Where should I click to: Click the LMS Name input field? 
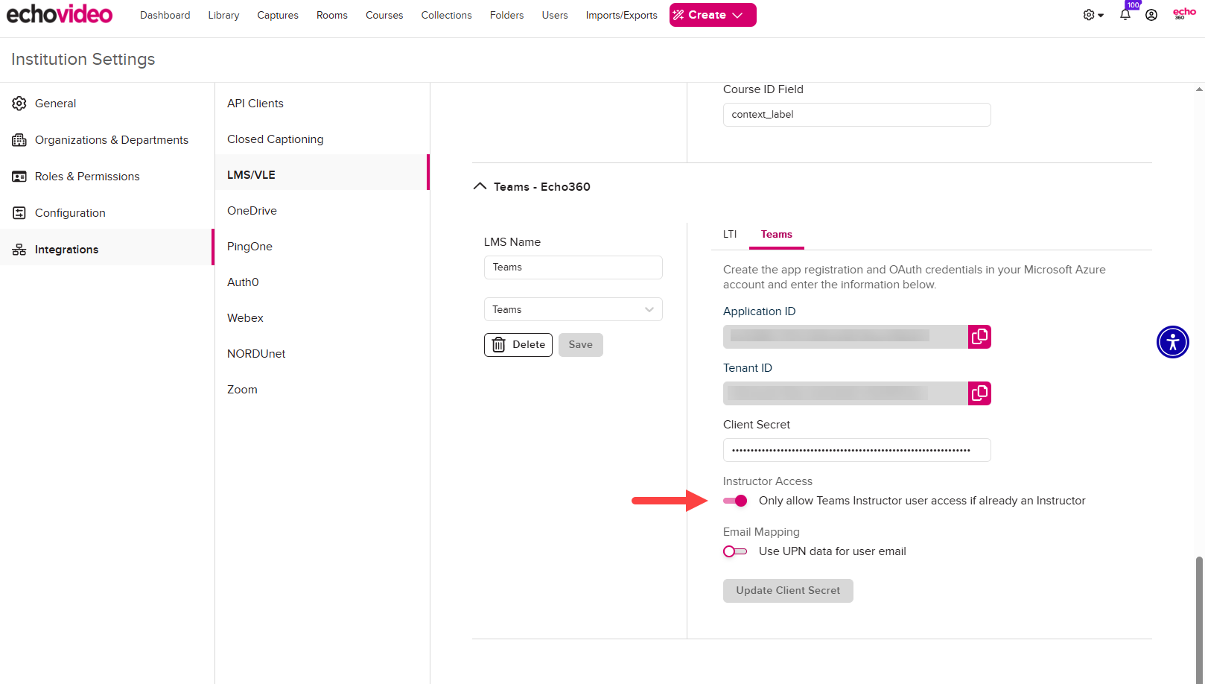(x=573, y=267)
